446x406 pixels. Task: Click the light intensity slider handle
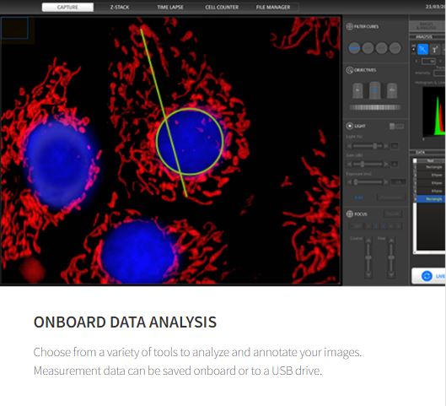(x=375, y=146)
